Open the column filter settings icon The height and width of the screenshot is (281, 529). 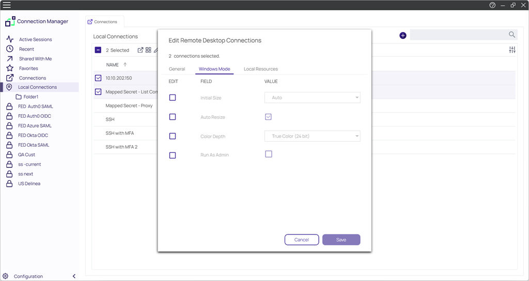pos(512,50)
